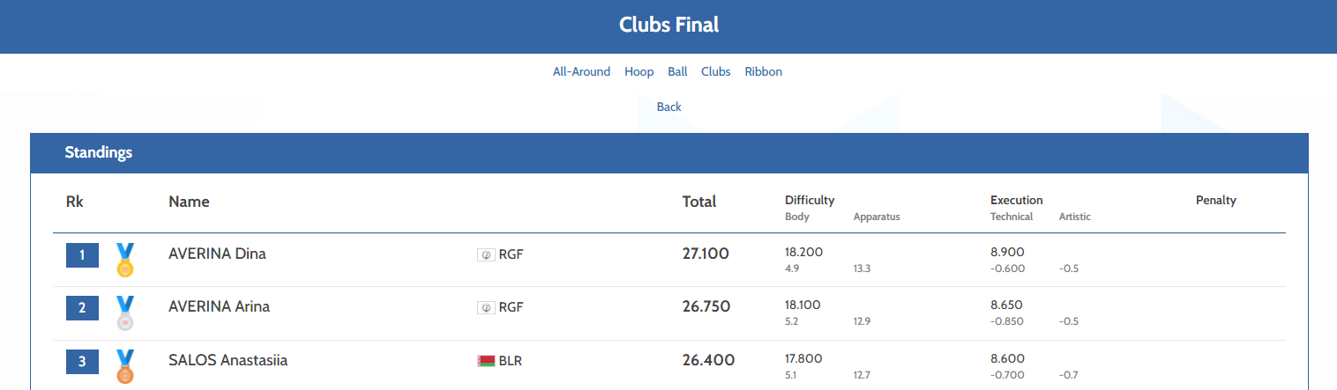Click the Belarus flag next to BLR
This screenshot has width=1337, height=390.
[x=486, y=361]
